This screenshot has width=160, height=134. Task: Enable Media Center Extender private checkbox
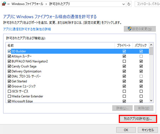point(124,96)
